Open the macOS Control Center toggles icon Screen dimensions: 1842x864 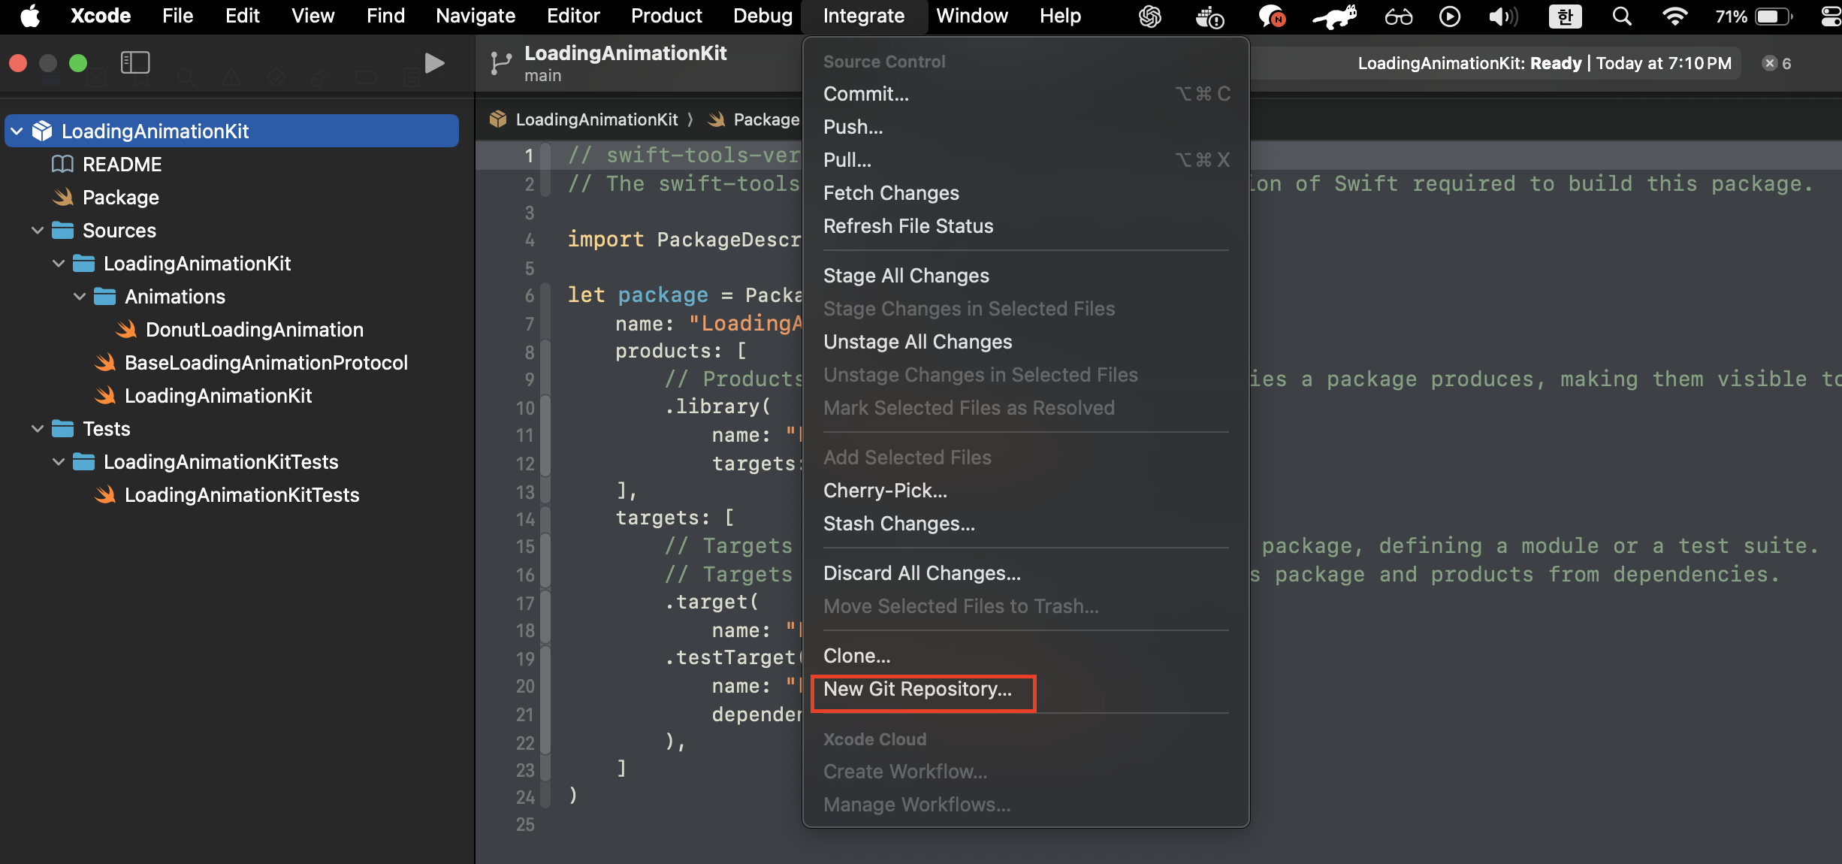(1831, 17)
